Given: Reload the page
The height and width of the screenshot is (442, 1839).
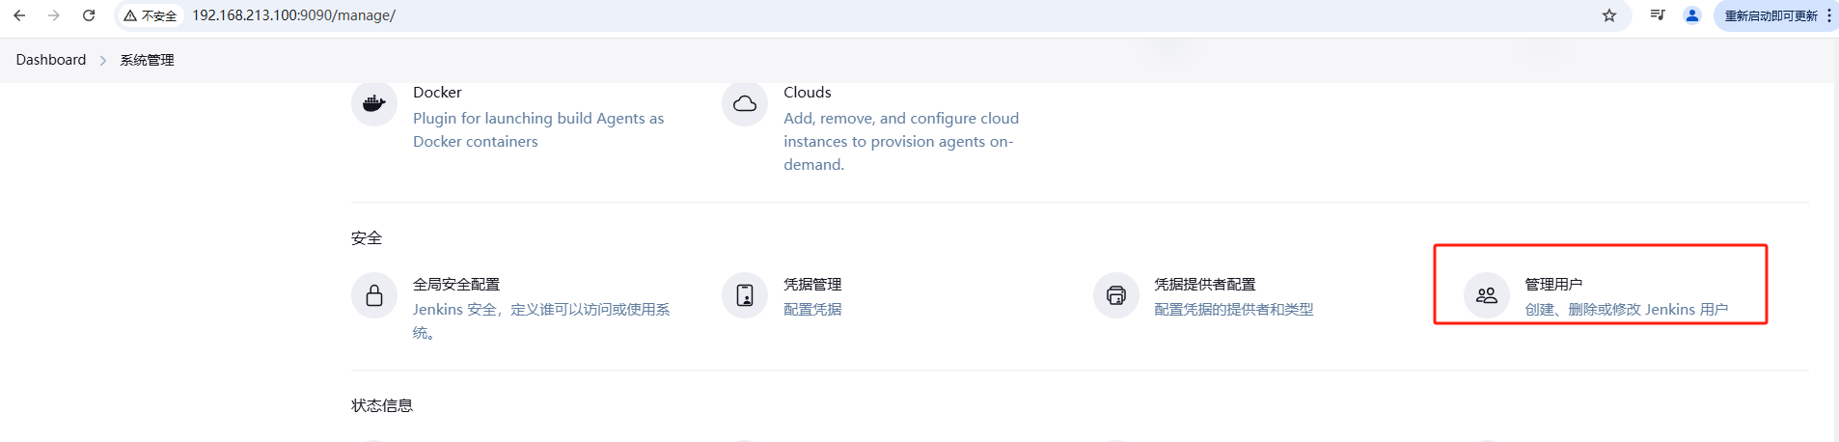Looking at the screenshot, I should 89,15.
